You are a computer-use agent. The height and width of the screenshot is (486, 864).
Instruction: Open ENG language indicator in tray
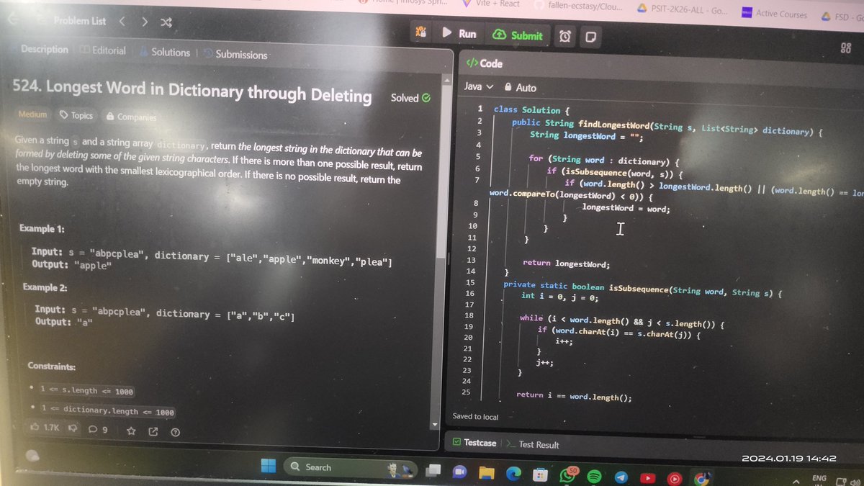(819, 479)
